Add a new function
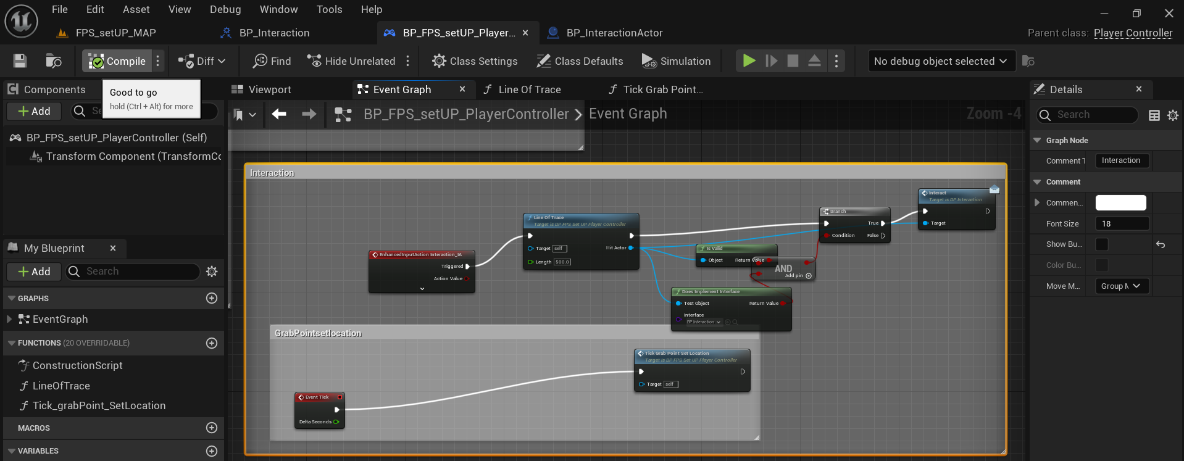 [x=212, y=343]
